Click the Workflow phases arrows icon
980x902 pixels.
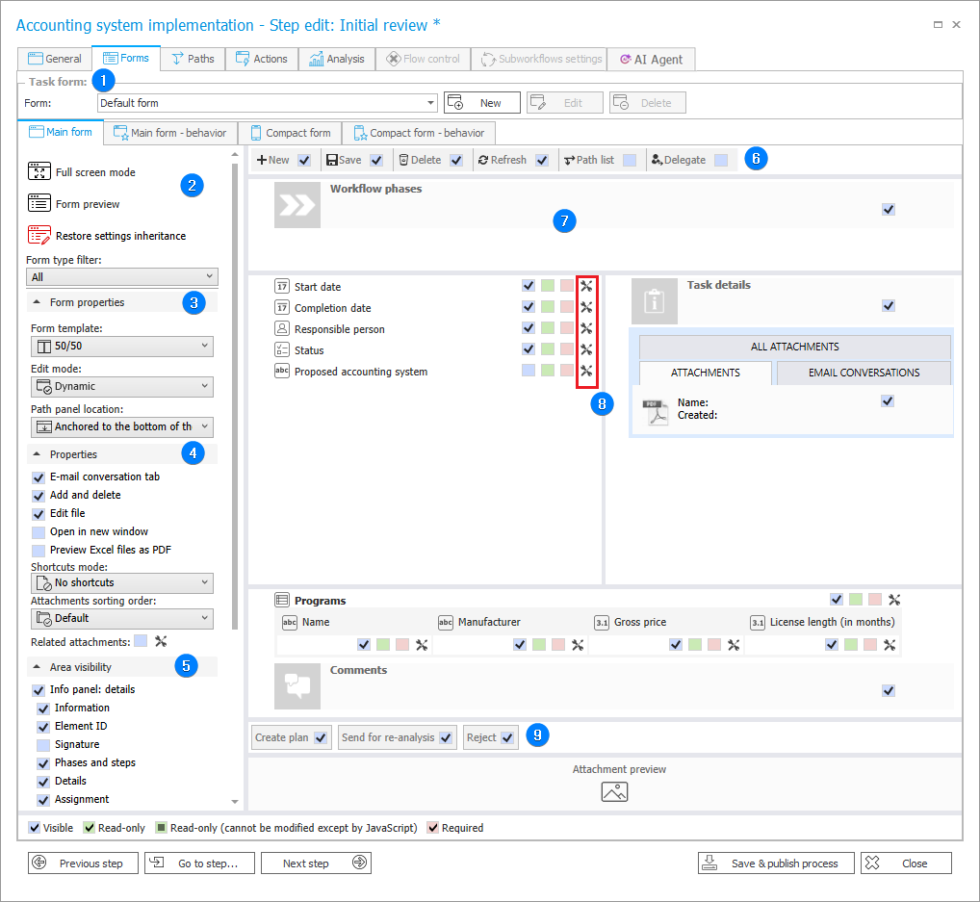pyautogui.click(x=297, y=204)
